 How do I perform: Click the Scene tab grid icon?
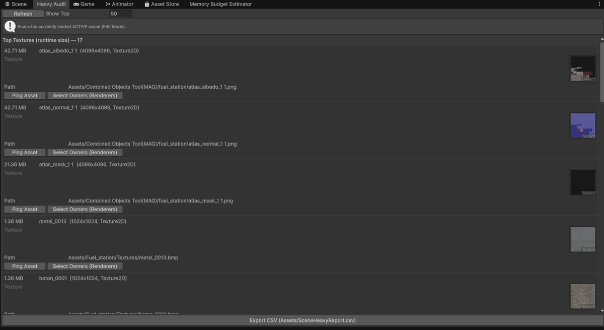[x=7, y=4]
